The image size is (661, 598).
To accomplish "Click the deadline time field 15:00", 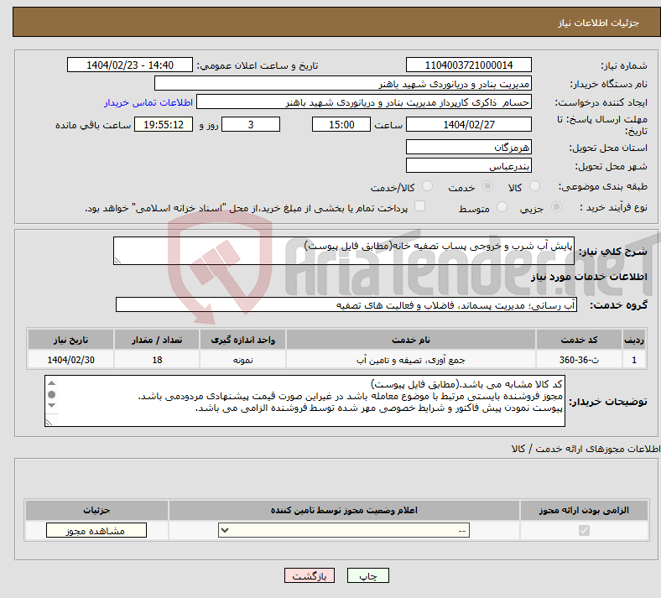I will click(x=341, y=124).
